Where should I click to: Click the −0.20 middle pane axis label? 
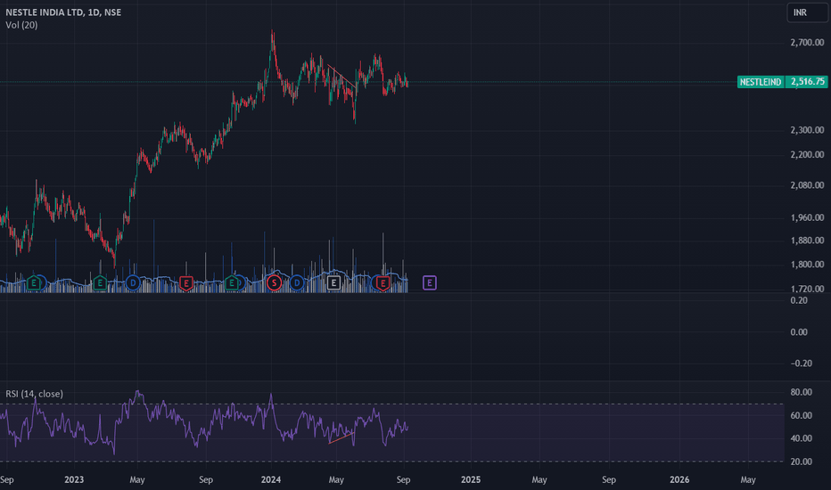click(x=802, y=363)
